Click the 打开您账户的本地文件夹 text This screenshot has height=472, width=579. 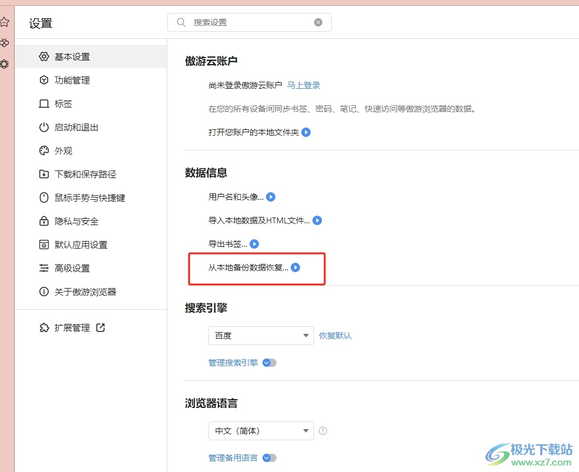pyautogui.click(x=254, y=132)
